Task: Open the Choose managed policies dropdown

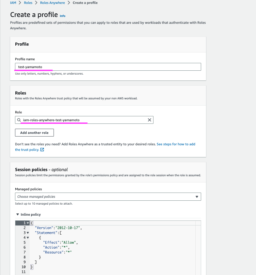Action: [108, 196]
